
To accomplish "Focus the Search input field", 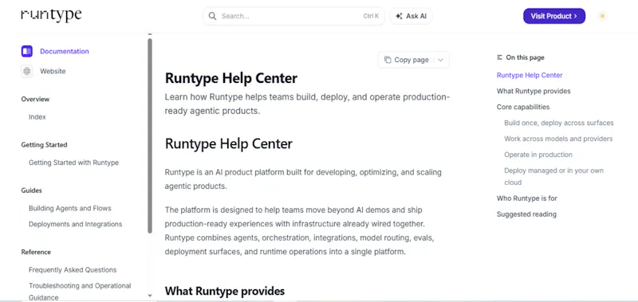I will click(x=293, y=16).
